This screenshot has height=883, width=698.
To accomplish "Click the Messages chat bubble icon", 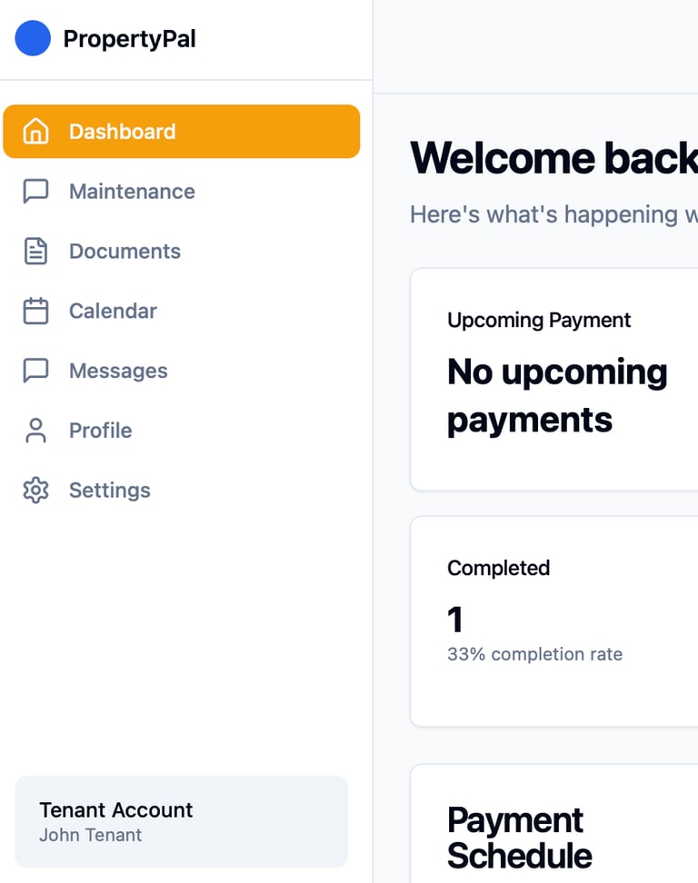I will coord(35,370).
